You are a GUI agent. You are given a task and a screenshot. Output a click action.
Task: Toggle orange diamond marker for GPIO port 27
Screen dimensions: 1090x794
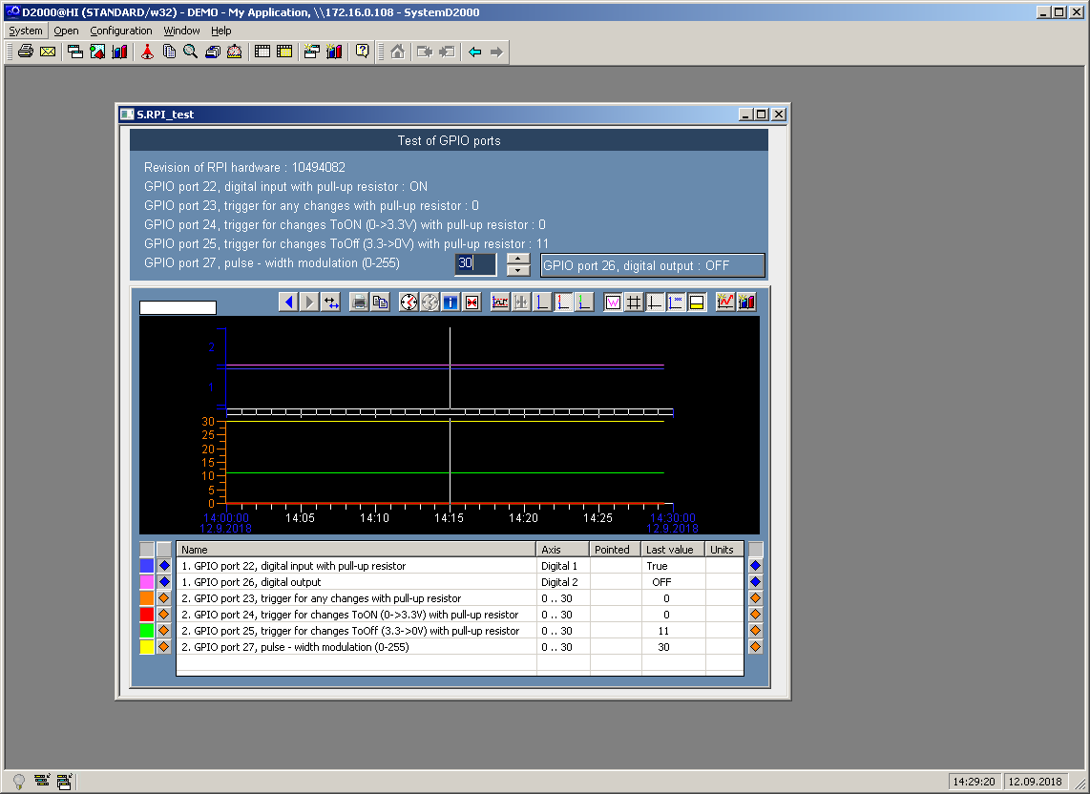(x=164, y=647)
